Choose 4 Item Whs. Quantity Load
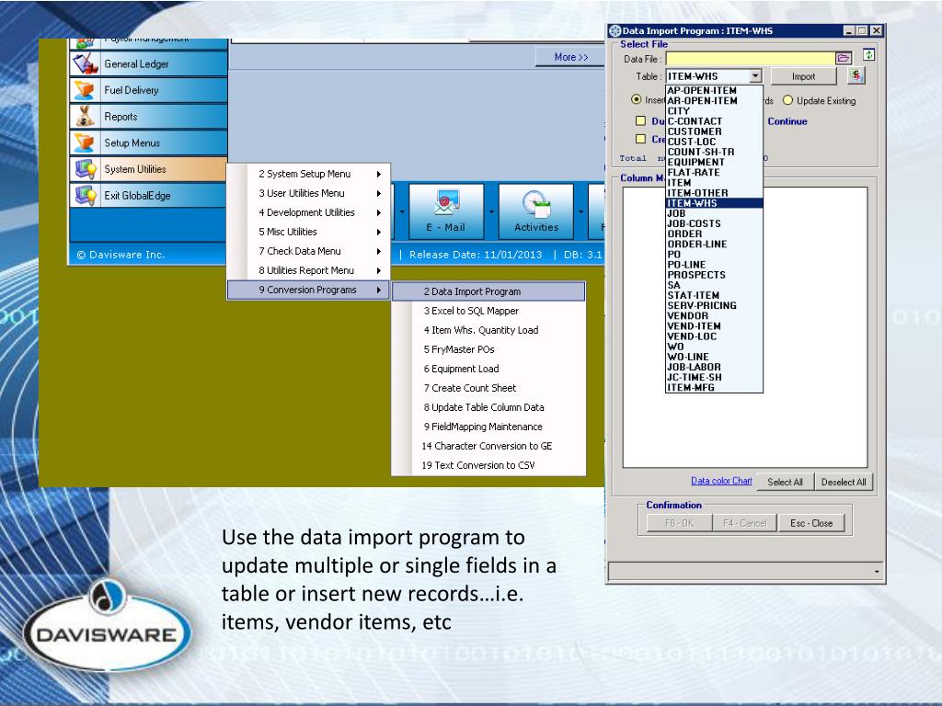Viewport: 942px width, 706px height. (x=488, y=330)
